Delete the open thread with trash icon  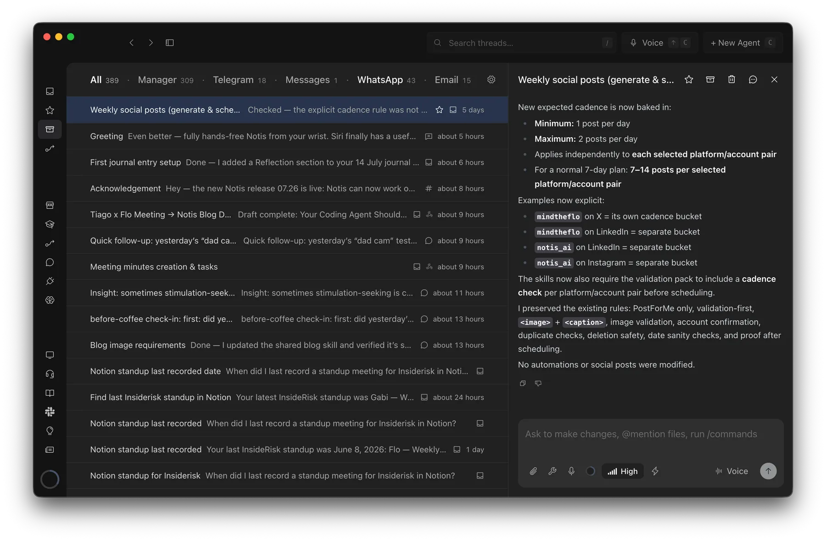(731, 79)
